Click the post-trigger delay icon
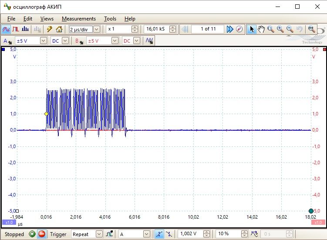The image size is (327, 240). 254,234
